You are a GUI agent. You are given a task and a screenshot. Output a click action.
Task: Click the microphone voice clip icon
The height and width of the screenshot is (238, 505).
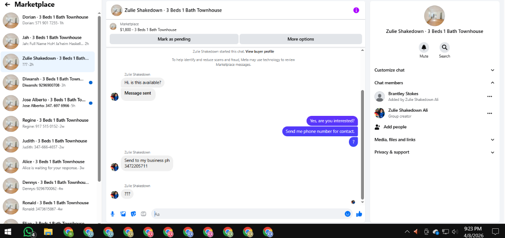tap(112, 214)
